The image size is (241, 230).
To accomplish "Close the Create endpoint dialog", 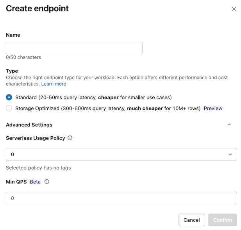I will pyautogui.click(x=234, y=9).
